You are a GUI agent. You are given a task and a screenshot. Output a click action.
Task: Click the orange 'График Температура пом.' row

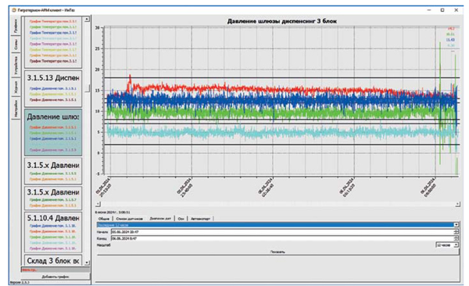pyautogui.click(x=53, y=55)
